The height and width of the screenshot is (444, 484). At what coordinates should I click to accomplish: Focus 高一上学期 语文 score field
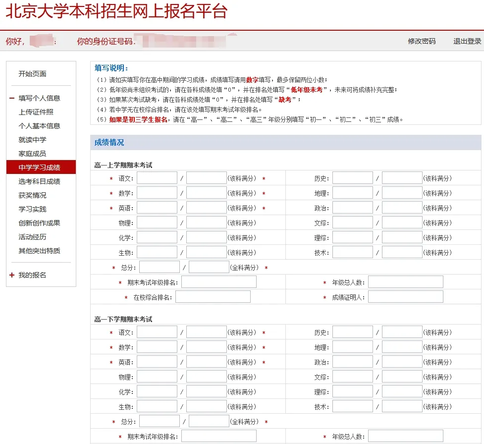click(x=157, y=178)
